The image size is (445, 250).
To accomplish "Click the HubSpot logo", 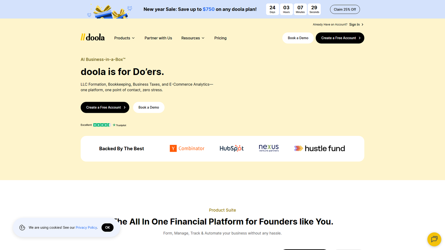I will [231, 148].
